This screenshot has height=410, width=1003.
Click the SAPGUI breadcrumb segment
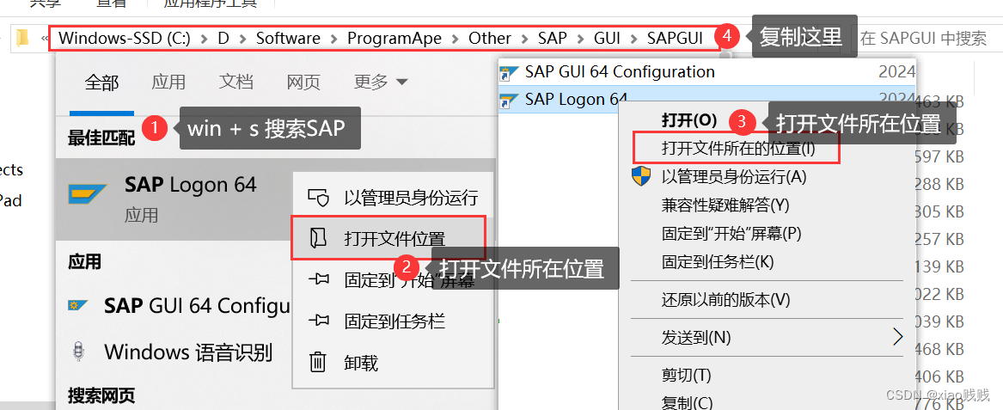[x=676, y=39]
